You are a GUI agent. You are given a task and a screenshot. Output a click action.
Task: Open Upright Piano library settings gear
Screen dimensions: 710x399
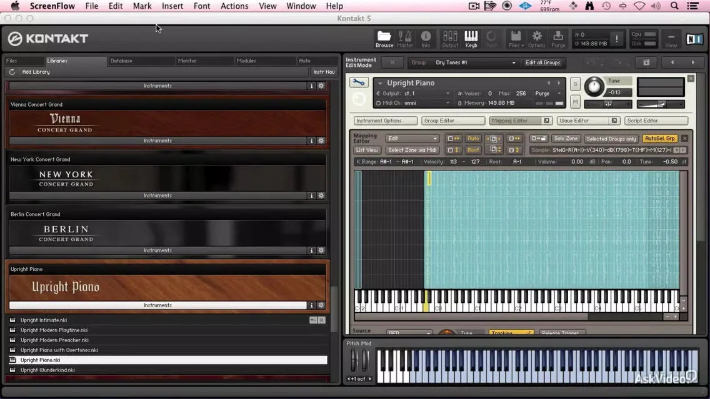pyautogui.click(x=321, y=305)
